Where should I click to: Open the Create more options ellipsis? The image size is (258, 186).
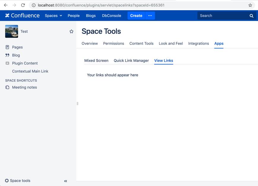click(150, 16)
